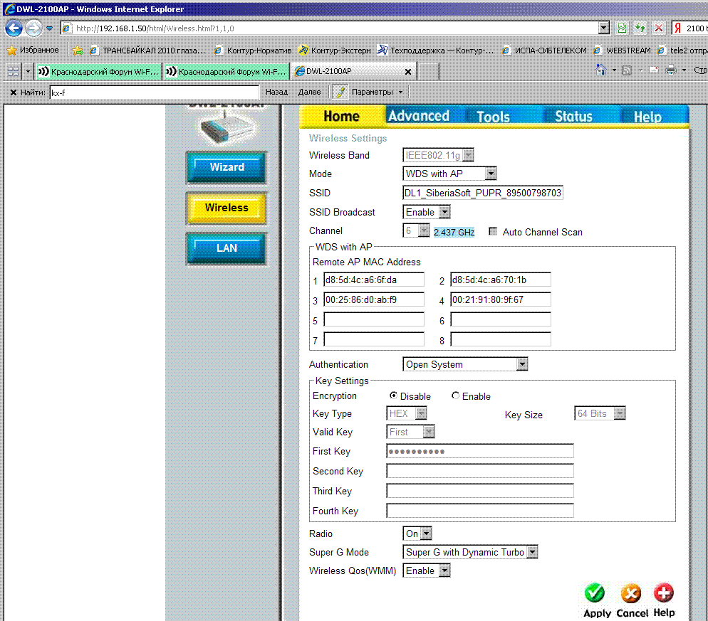This screenshot has width=708, height=621.
Task: Open the ИСПА-СИБТЕЛЕКОМ favorites link
Action: pyautogui.click(x=544, y=50)
